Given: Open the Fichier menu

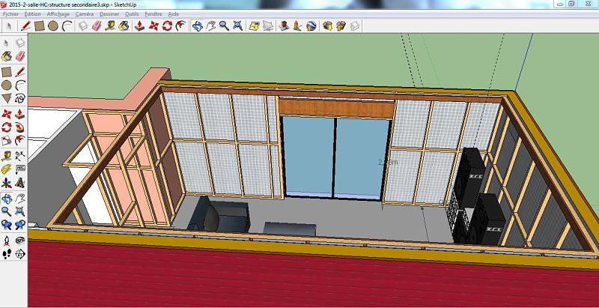Looking at the screenshot, I should point(11,13).
